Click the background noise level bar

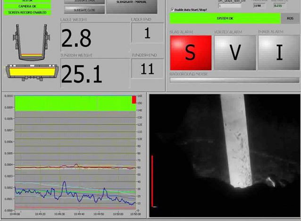pos(234,80)
